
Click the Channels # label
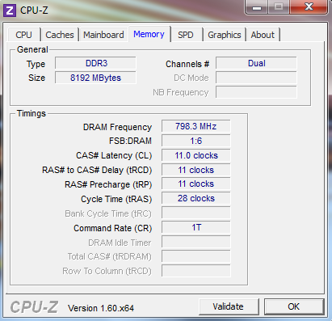187,64
